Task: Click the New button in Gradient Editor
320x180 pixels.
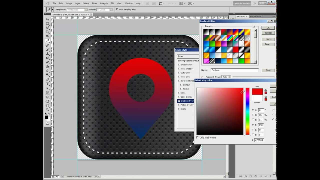Action: (268, 70)
